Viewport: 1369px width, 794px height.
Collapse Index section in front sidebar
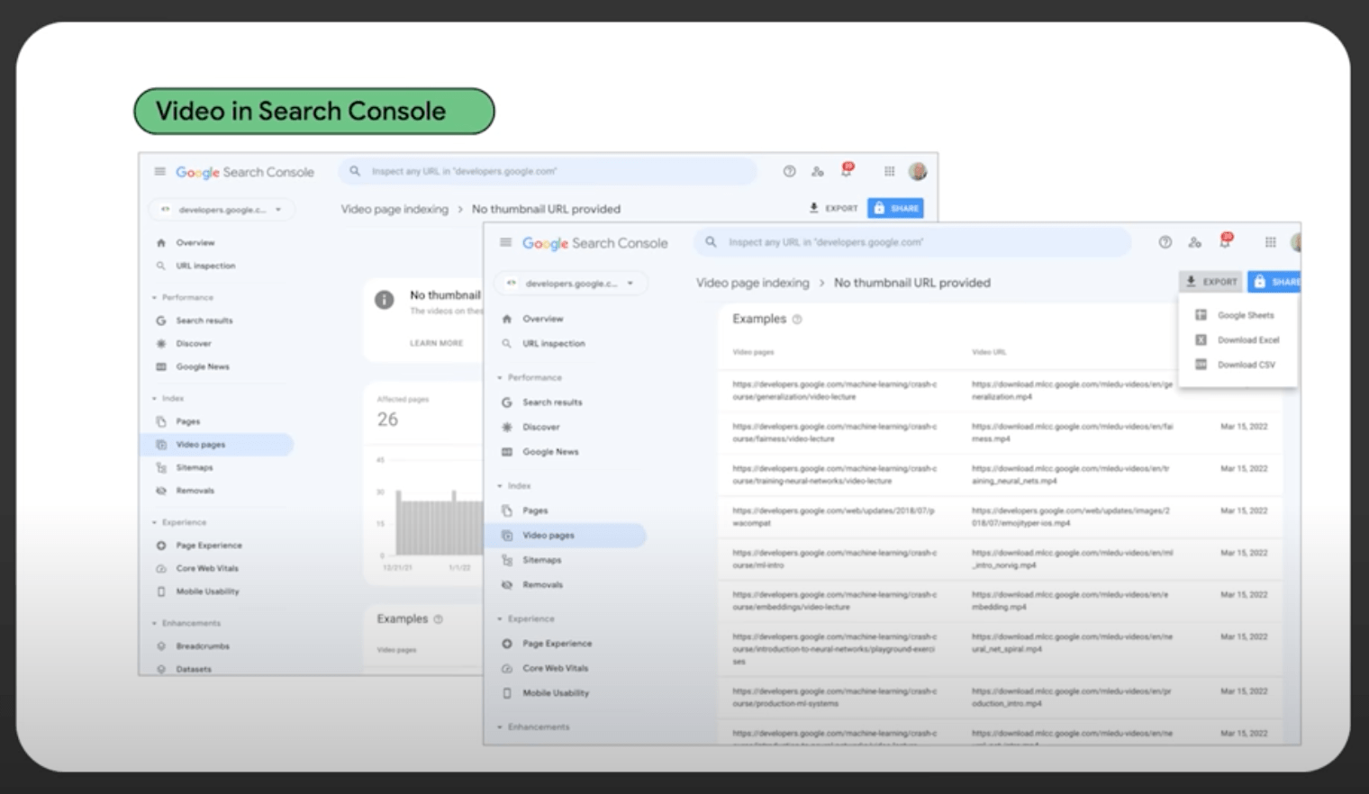(x=500, y=485)
